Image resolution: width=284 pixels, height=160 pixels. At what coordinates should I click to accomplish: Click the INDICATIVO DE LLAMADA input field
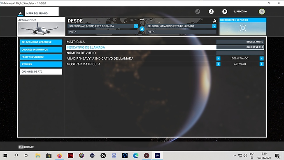[240, 47]
